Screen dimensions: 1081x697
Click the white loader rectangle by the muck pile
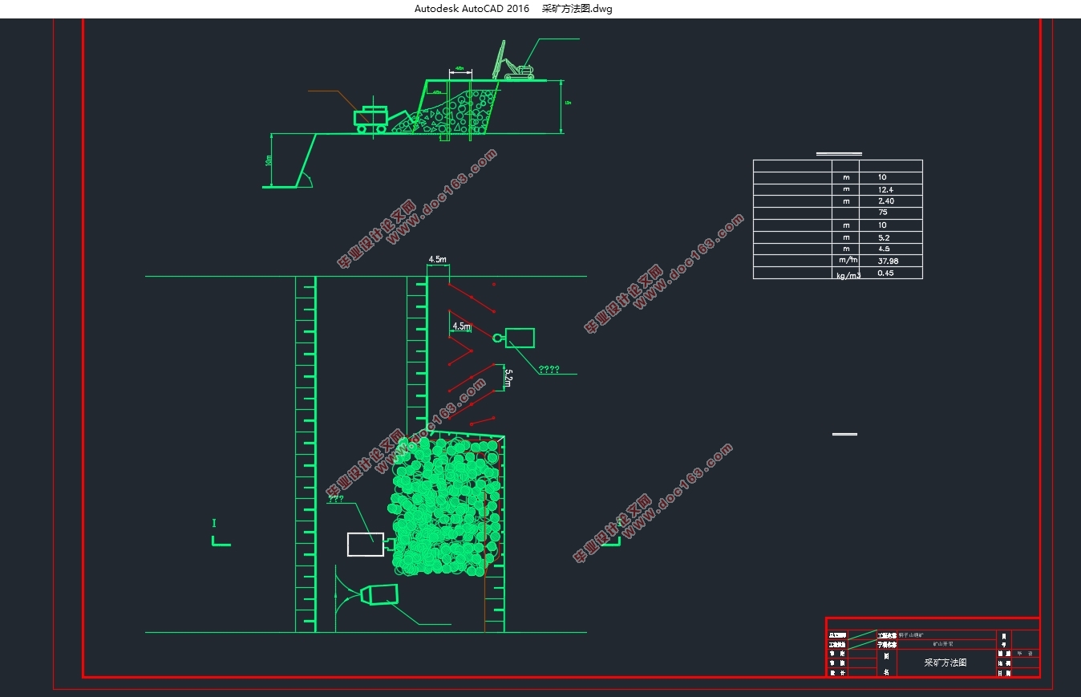click(365, 544)
